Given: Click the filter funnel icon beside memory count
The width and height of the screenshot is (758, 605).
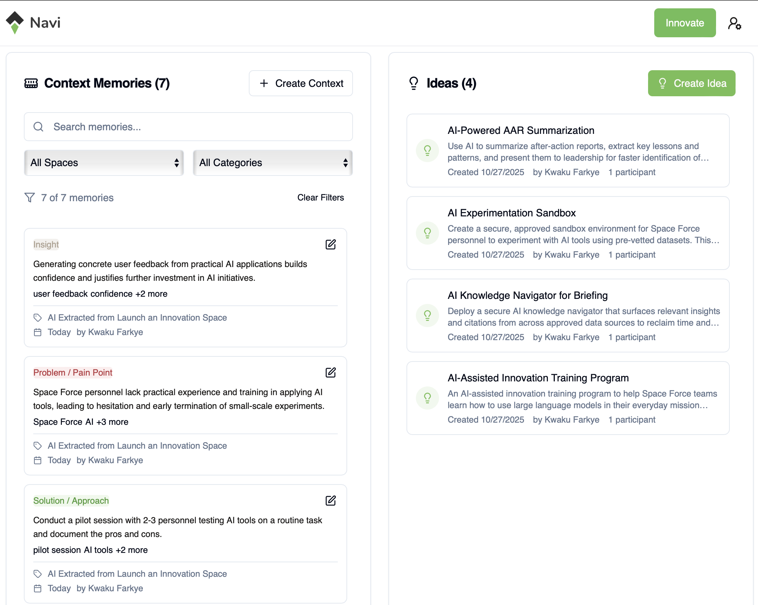Looking at the screenshot, I should click(x=30, y=198).
